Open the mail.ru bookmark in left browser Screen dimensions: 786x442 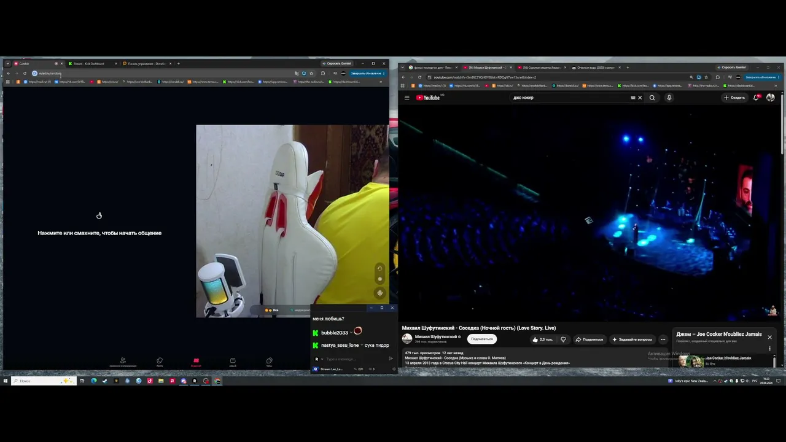coord(37,82)
